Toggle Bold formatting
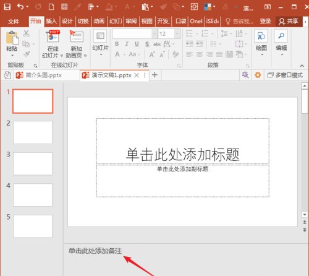 coord(117,44)
